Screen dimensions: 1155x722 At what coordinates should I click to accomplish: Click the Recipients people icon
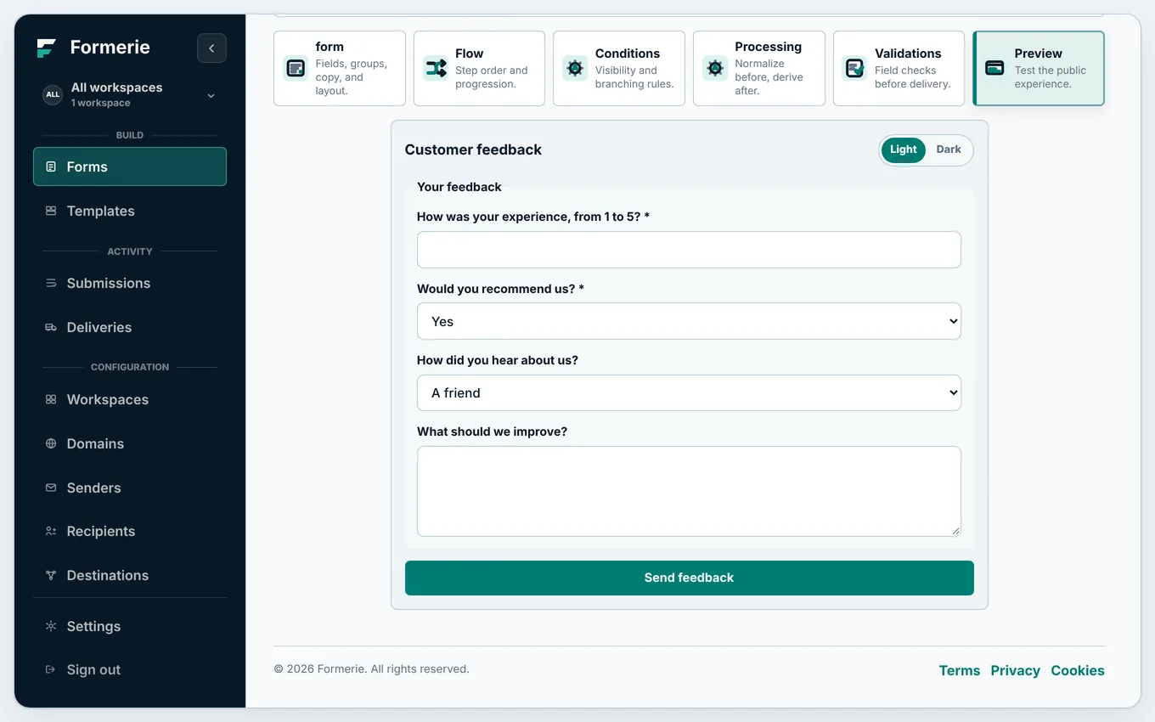(51, 531)
